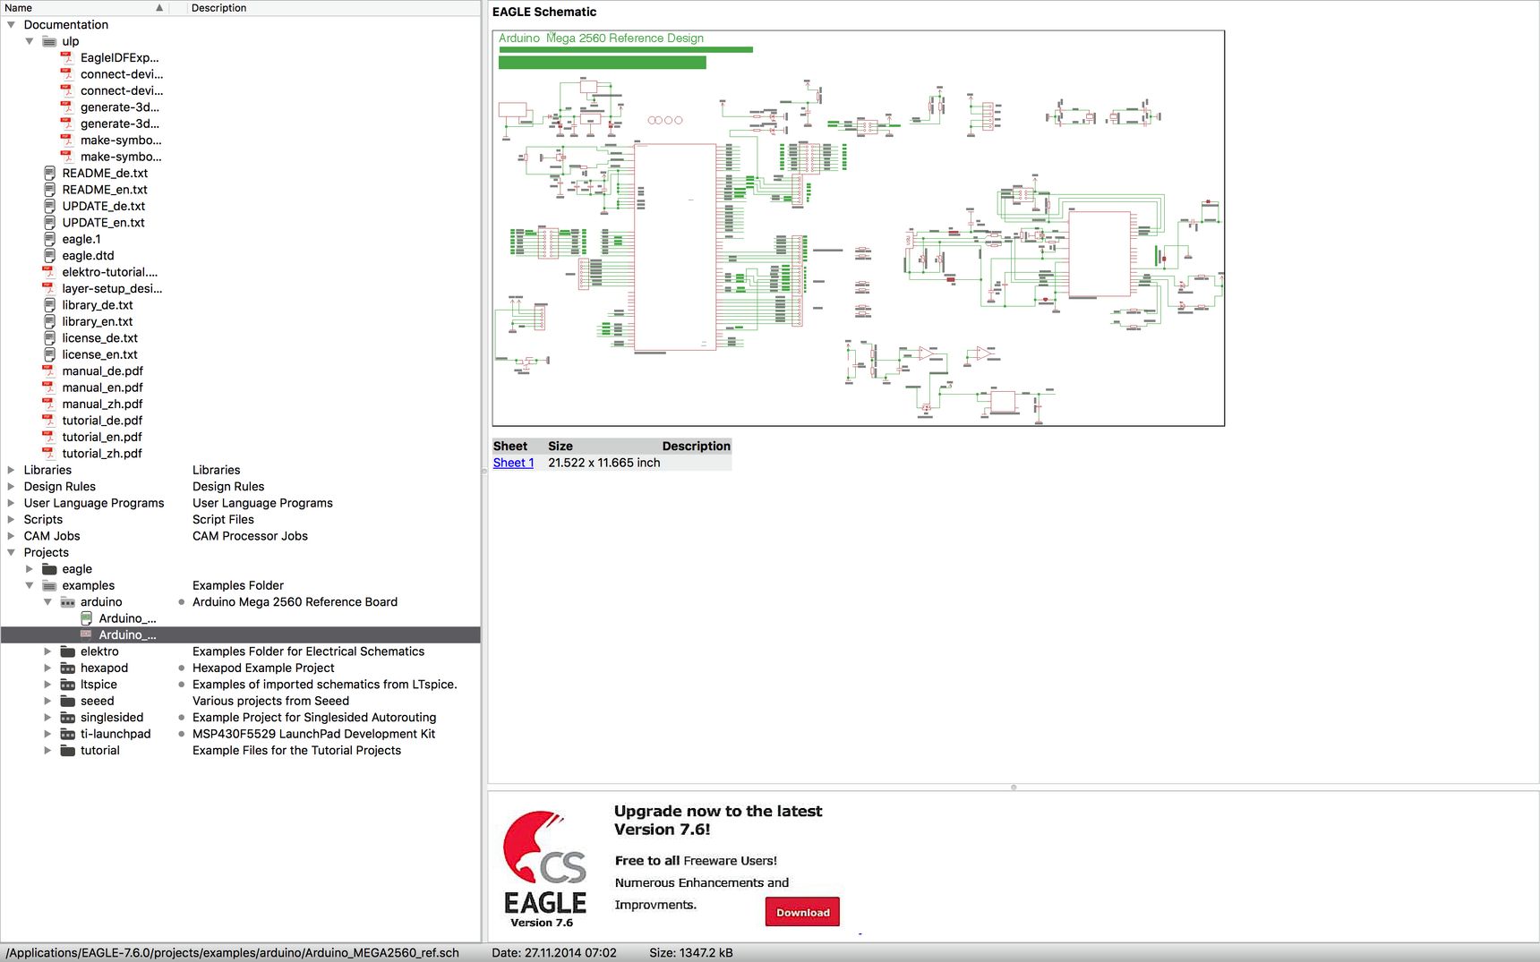This screenshot has width=1540, height=962.
Task: Expand the eagle projects folder
Action: (30, 569)
